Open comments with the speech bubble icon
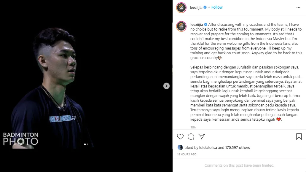 click(x=191, y=136)
